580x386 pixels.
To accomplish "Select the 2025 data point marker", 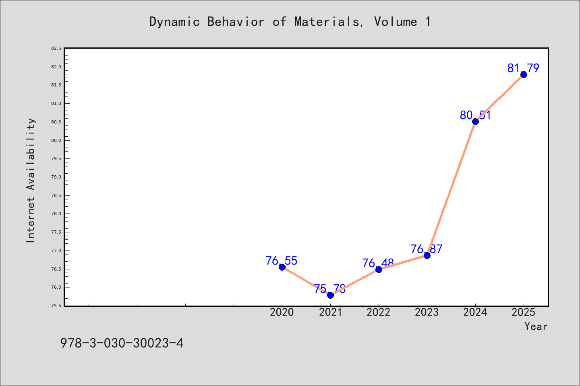I will click(x=524, y=74).
